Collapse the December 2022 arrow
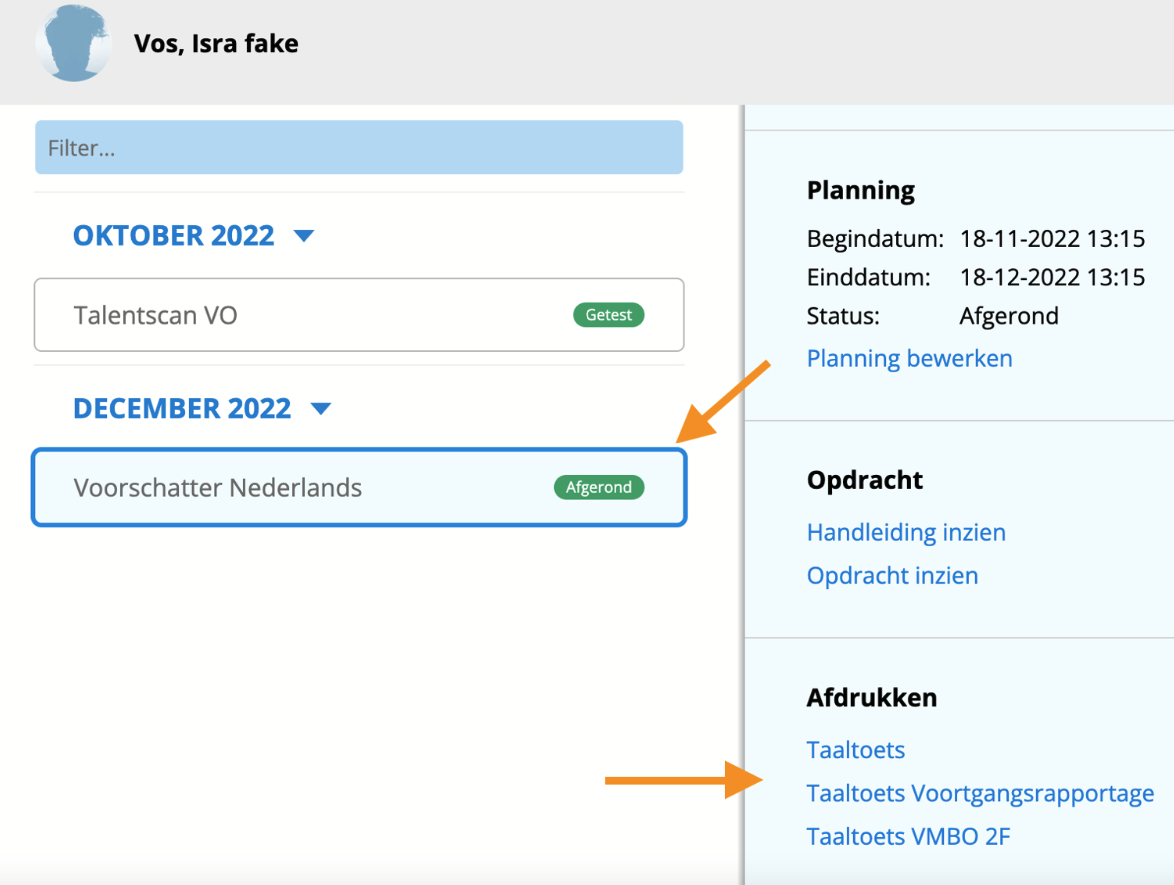 [x=321, y=408]
